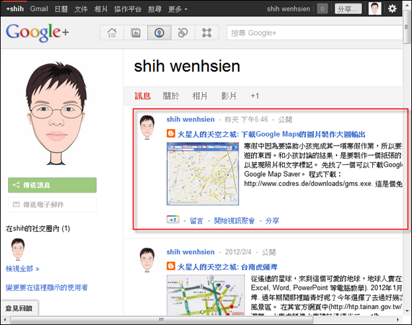Click the horizontal scrollbar left arrow
The height and width of the screenshot is (325, 412).
point(5,320)
